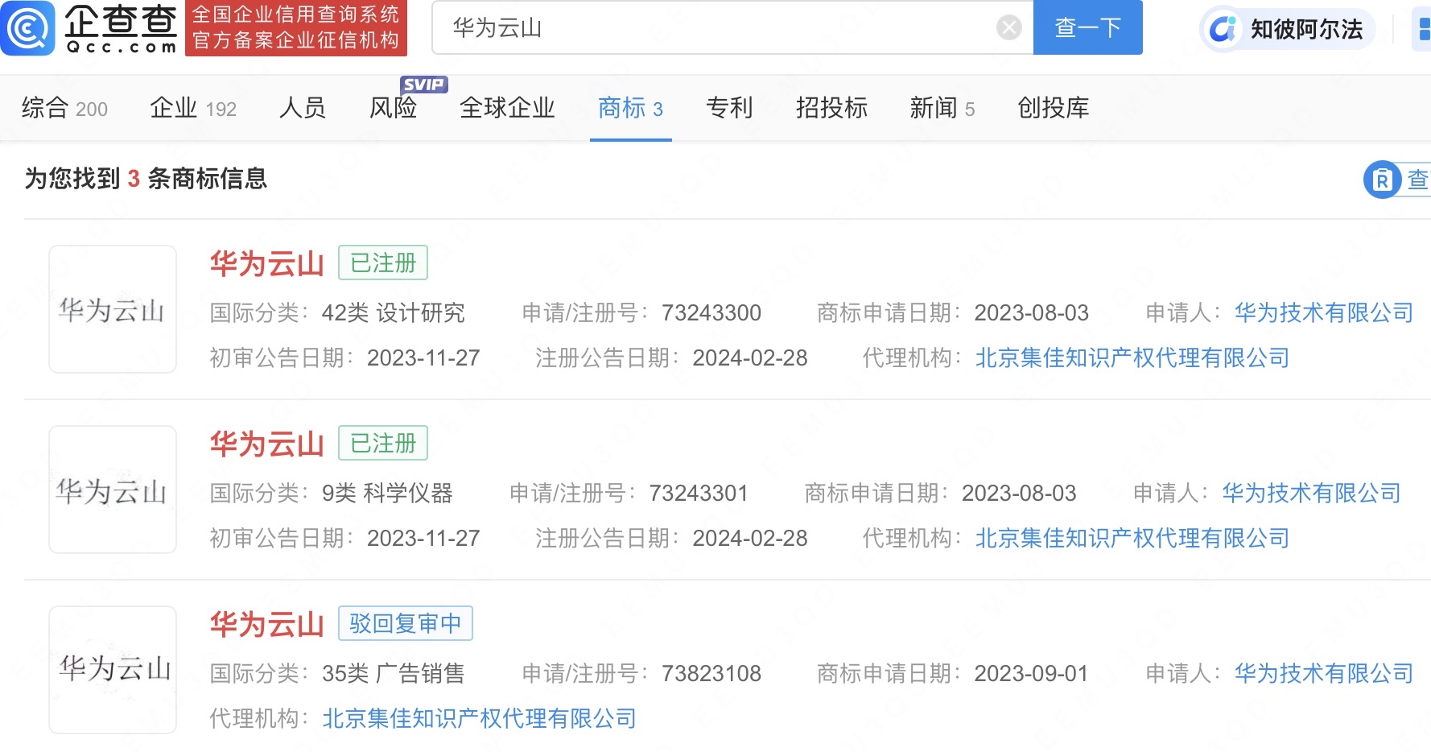The image size is (1431, 752).
Task: Click the partially visible blue icon at top right
Action: click(1422, 29)
